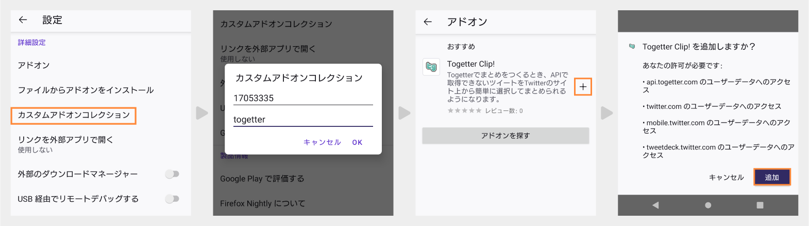Viewport: 809px width, 226px height.
Task: Go back from the 設定 screen
Action: point(23,20)
